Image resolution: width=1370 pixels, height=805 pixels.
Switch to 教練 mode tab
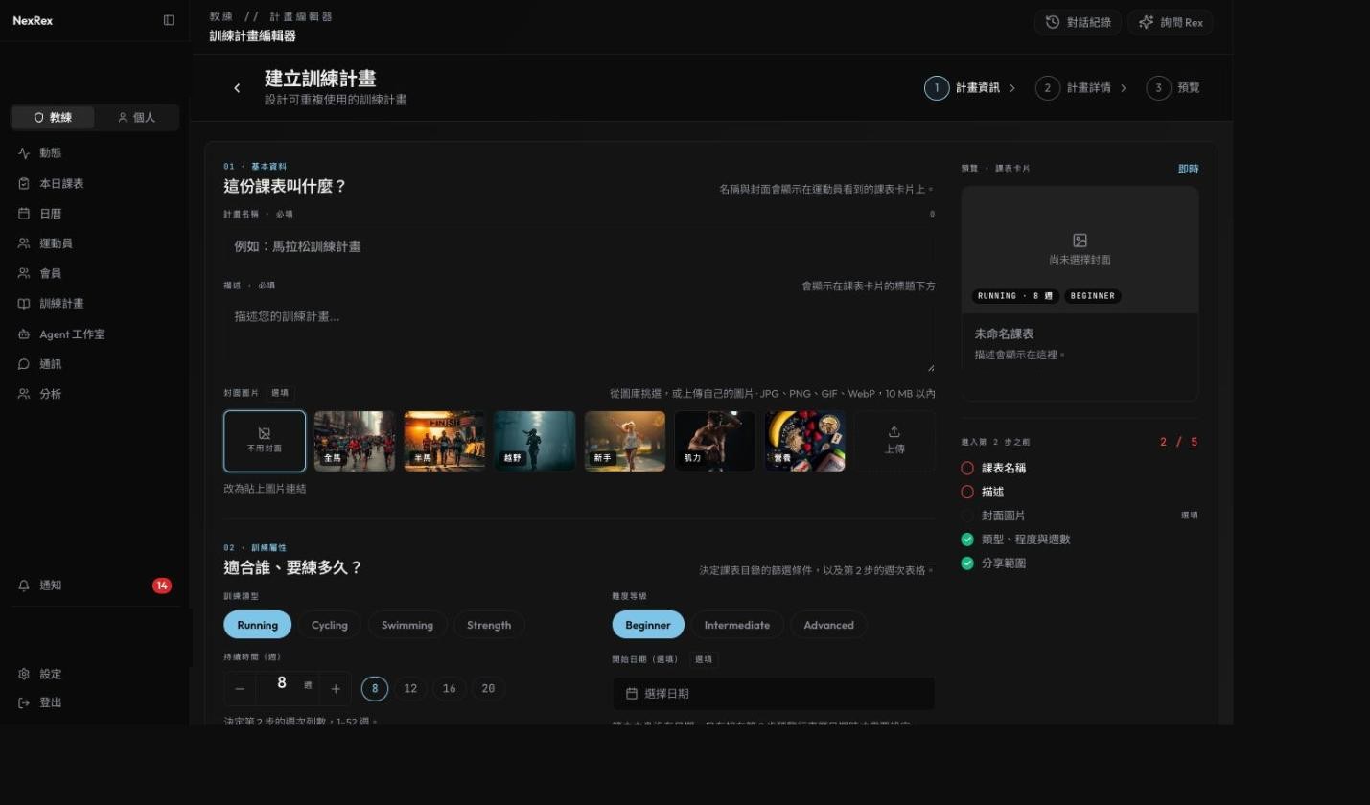53,118
